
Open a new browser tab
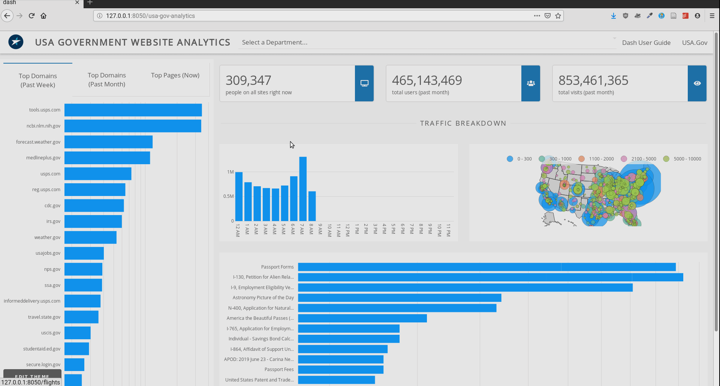pyautogui.click(x=90, y=3)
